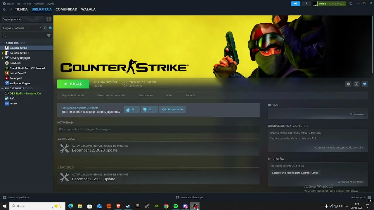The image size is (374, 210).
Task: Click the library search field
Action: [x=23, y=35]
